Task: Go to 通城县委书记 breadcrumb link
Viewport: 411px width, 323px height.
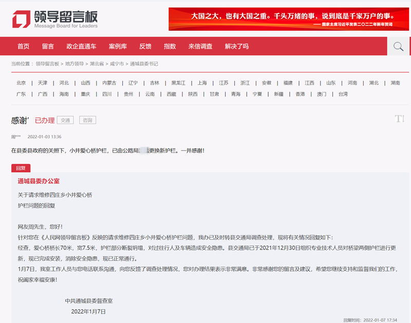Action: tap(144, 64)
